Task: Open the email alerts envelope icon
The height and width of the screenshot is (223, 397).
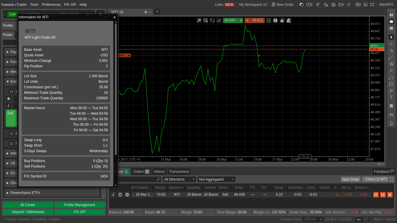Action: (x=341, y=4)
